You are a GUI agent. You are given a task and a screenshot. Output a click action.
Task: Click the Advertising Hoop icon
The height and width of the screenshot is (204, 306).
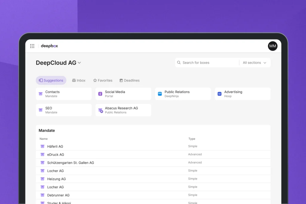[x=219, y=94]
